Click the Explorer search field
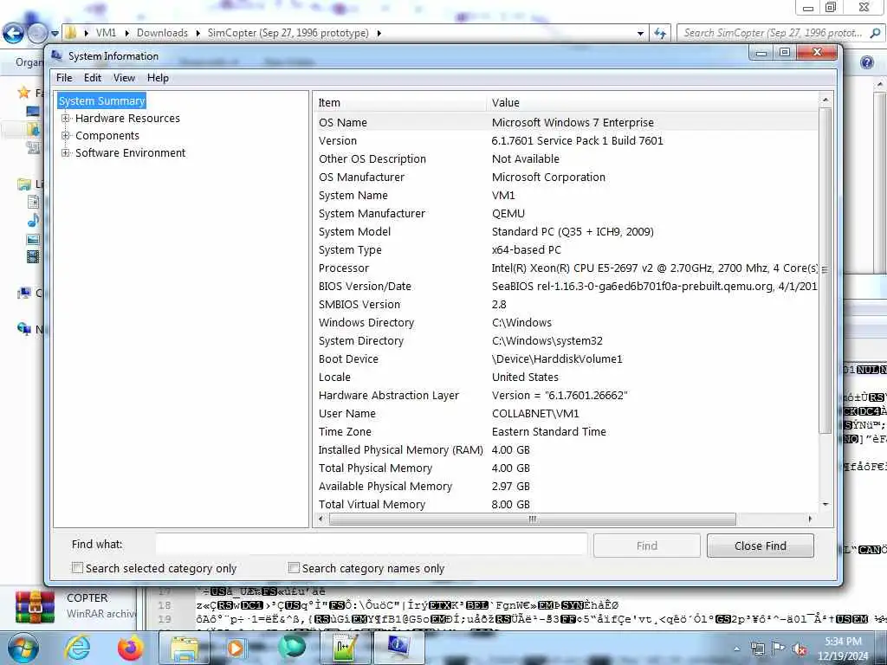The width and height of the screenshot is (887, 665). [774, 33]
